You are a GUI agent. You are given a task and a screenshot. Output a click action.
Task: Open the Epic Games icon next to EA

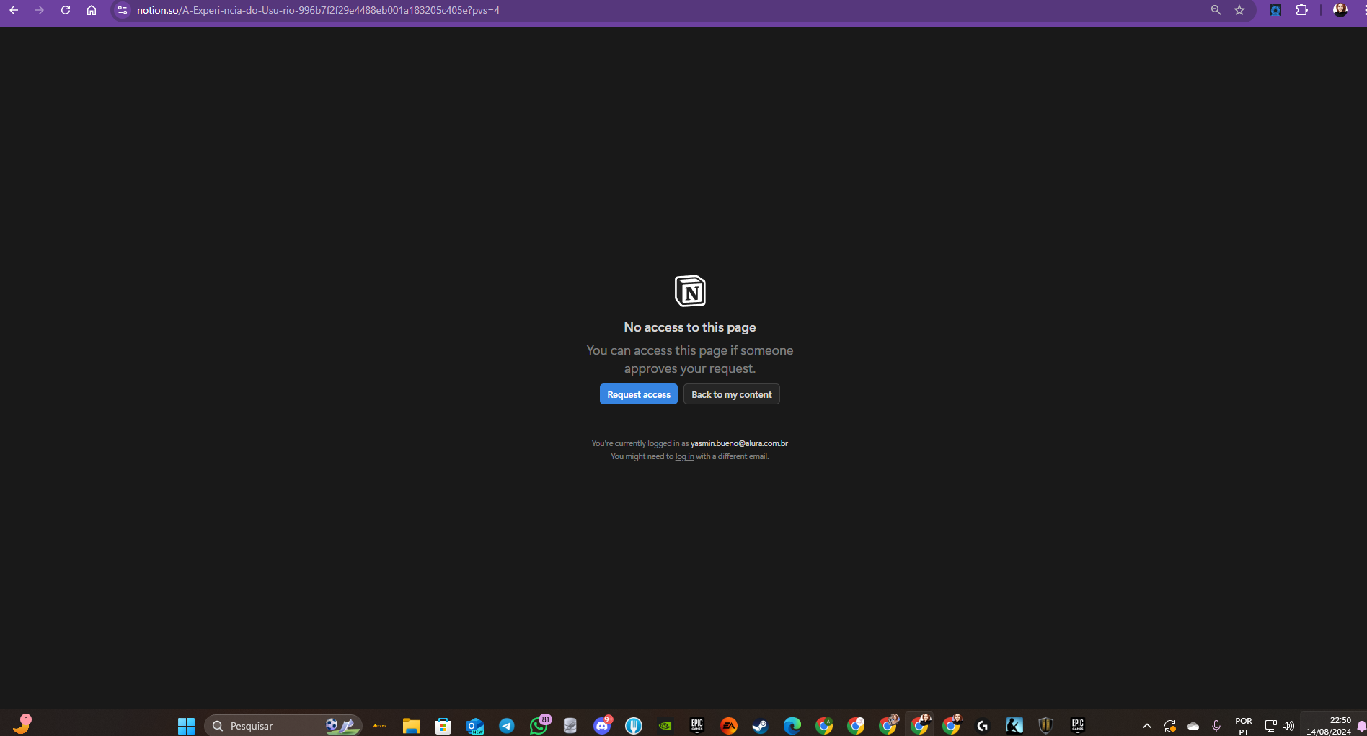(x=697, y=726)
